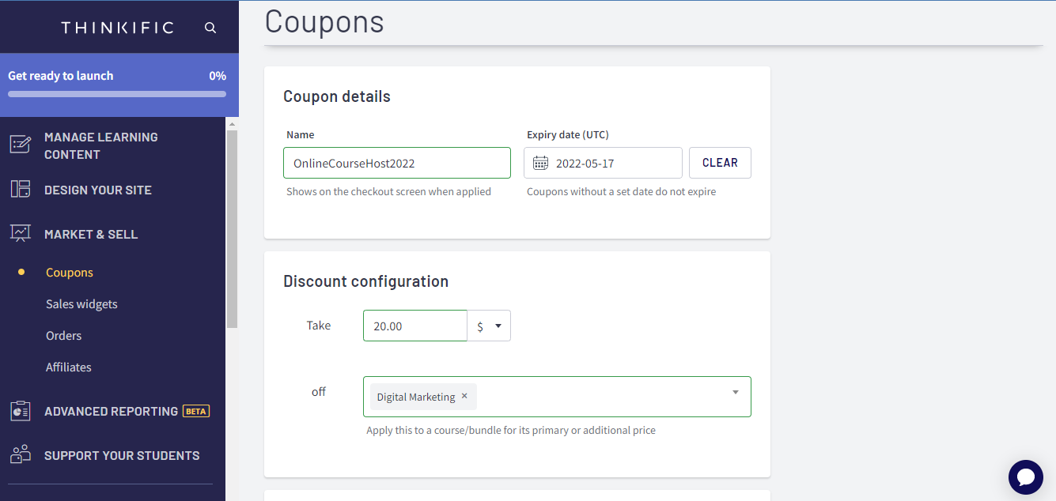Open the $ discount type dropdown
The width and height of the screenshot is (1056, 501).
[489, 326]
